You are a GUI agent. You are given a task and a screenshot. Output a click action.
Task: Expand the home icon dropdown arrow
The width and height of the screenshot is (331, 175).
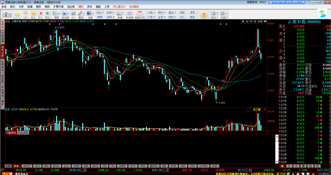pos(11,14)
